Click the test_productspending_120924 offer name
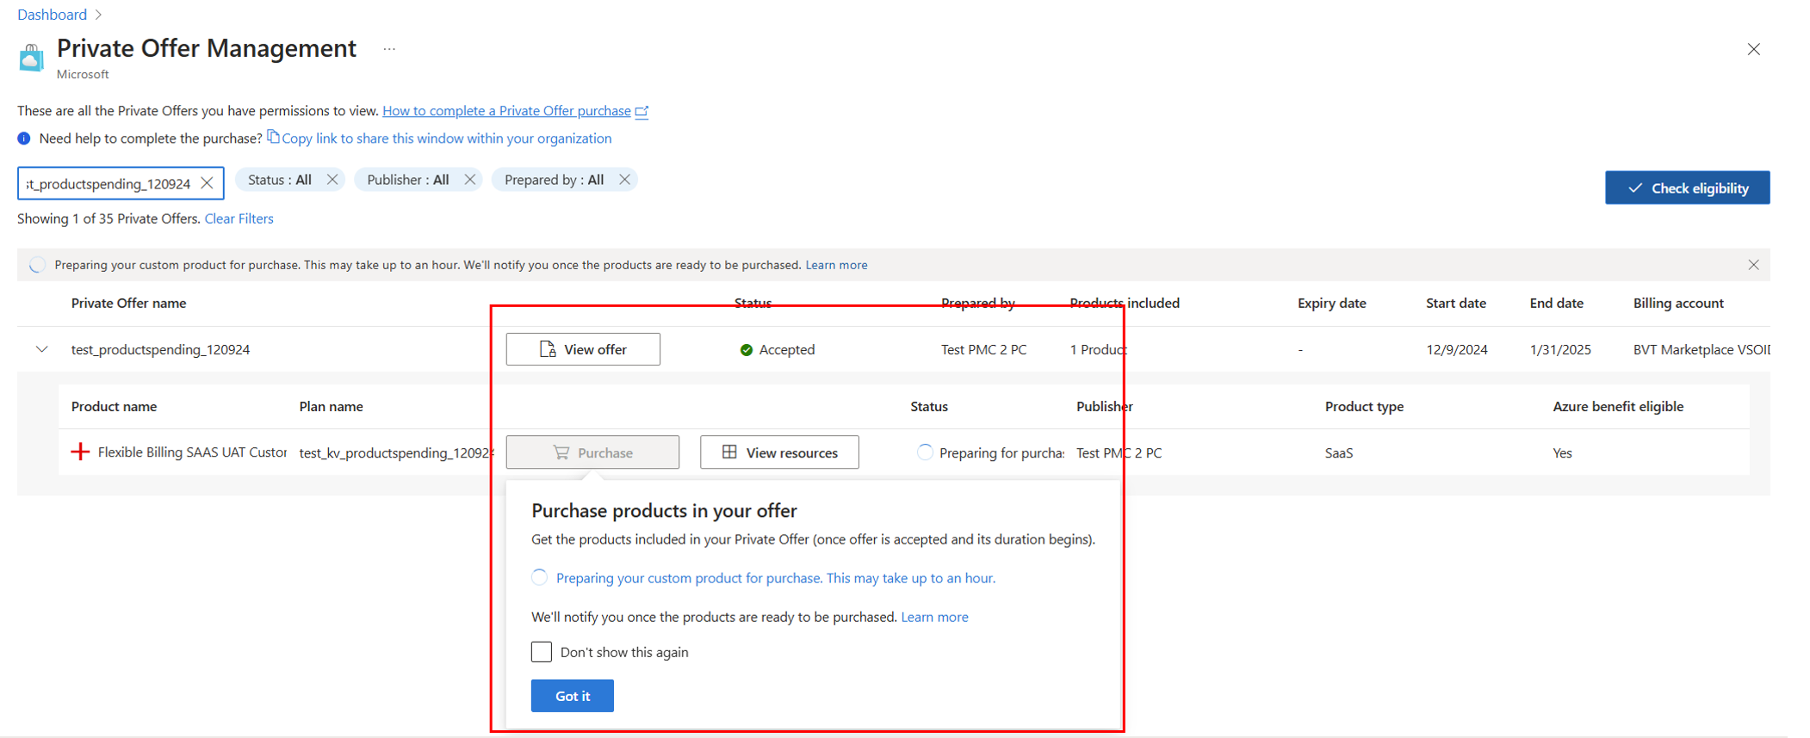Screen dimensions: 1810x738 [160, 349]
